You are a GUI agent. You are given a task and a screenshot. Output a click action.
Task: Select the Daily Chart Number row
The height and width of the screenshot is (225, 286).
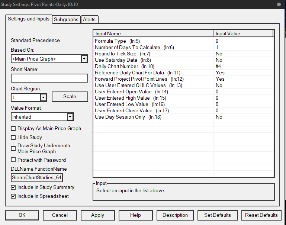pyautogui.click(x=184, y=66)
